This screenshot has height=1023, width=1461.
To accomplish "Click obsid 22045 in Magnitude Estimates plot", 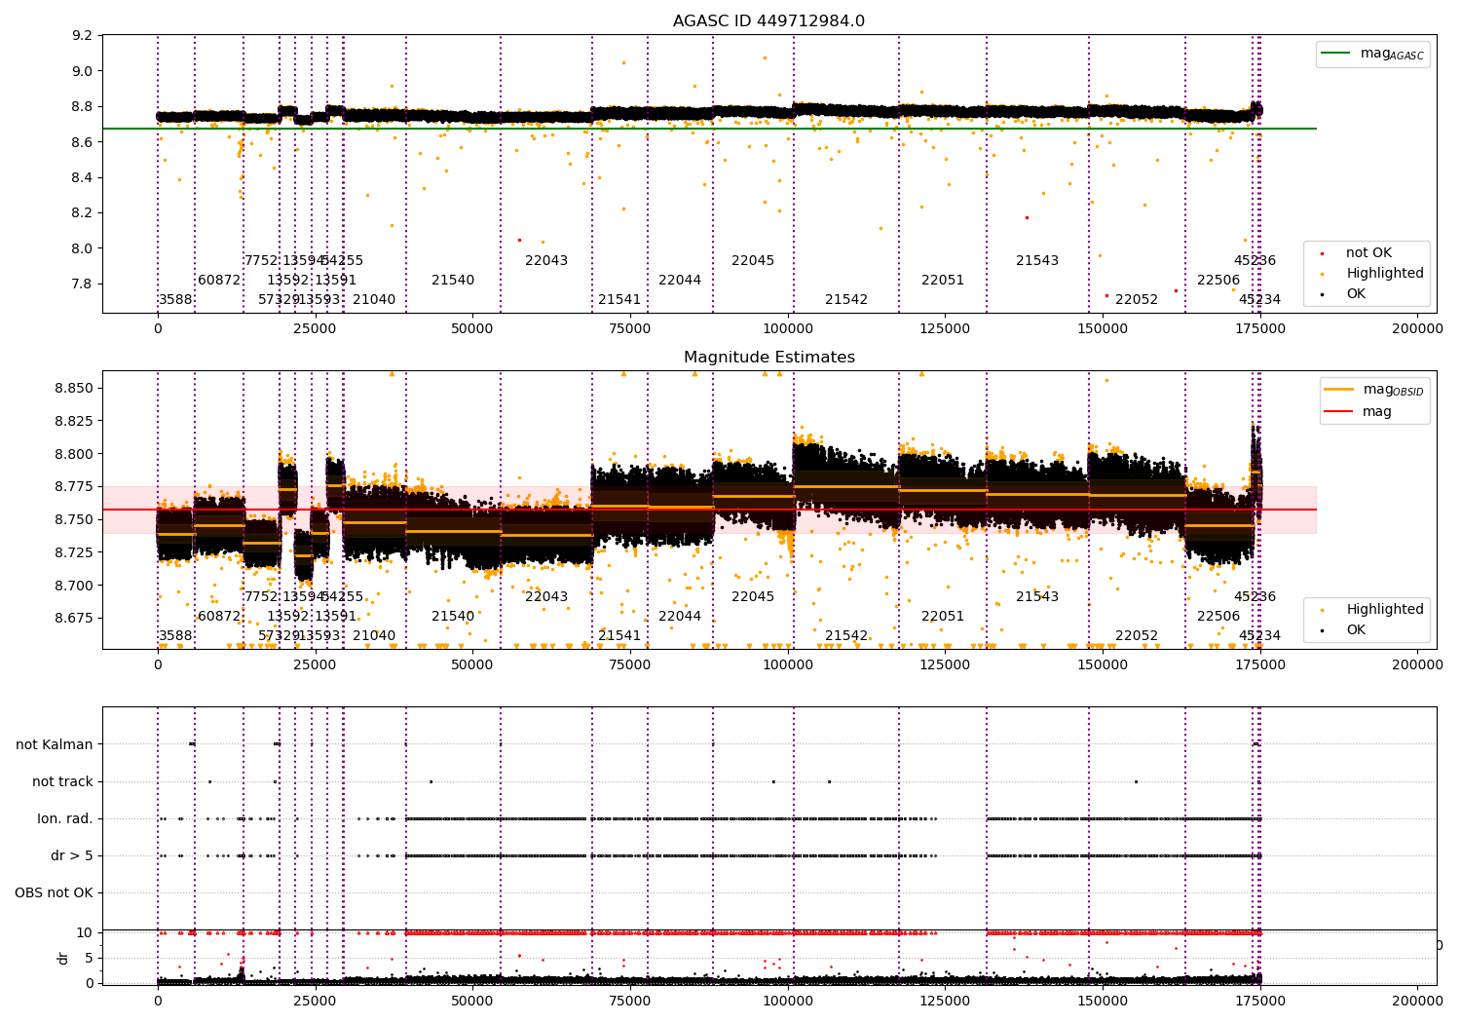I will point(753,597).
